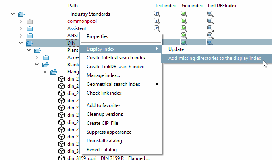Click the Acces folder icon

(x=46, y=57)
